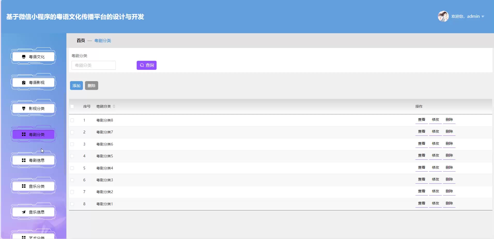Go to 影视分类 menu item
Screen dimensions: 494x239
tap(33, 108)
